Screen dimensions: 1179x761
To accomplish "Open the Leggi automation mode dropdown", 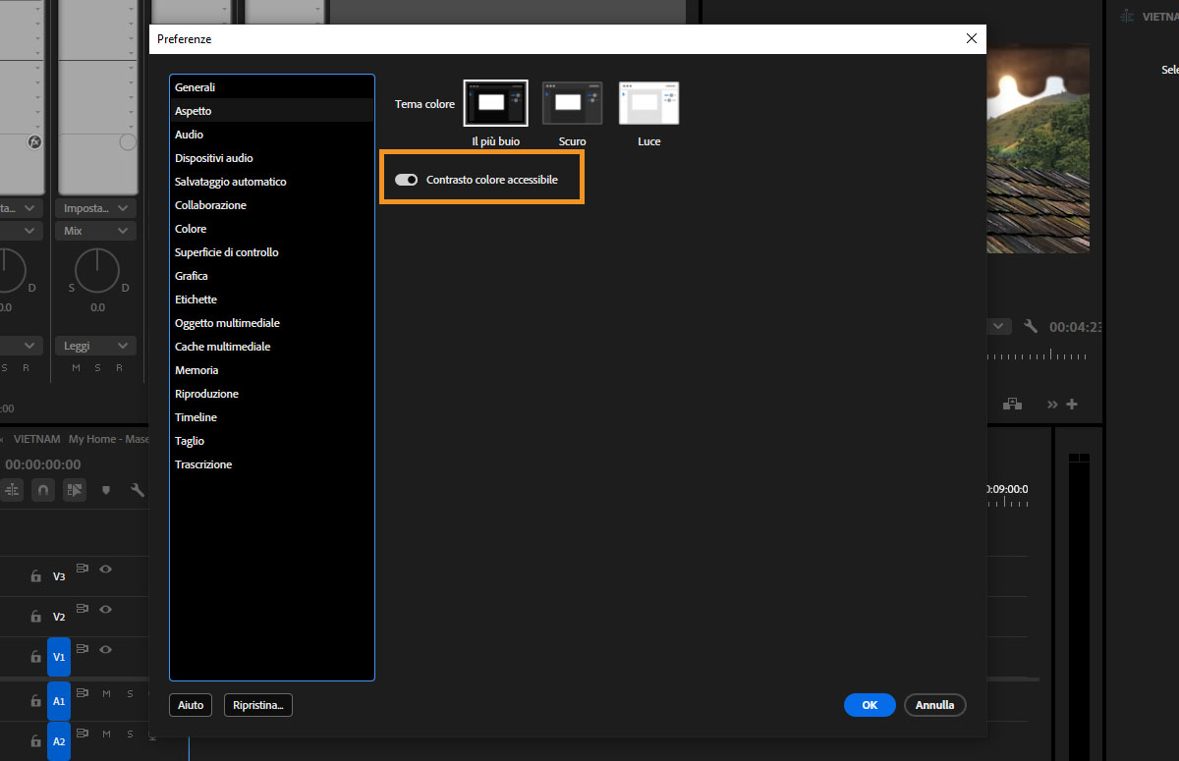I will point(97,346).
